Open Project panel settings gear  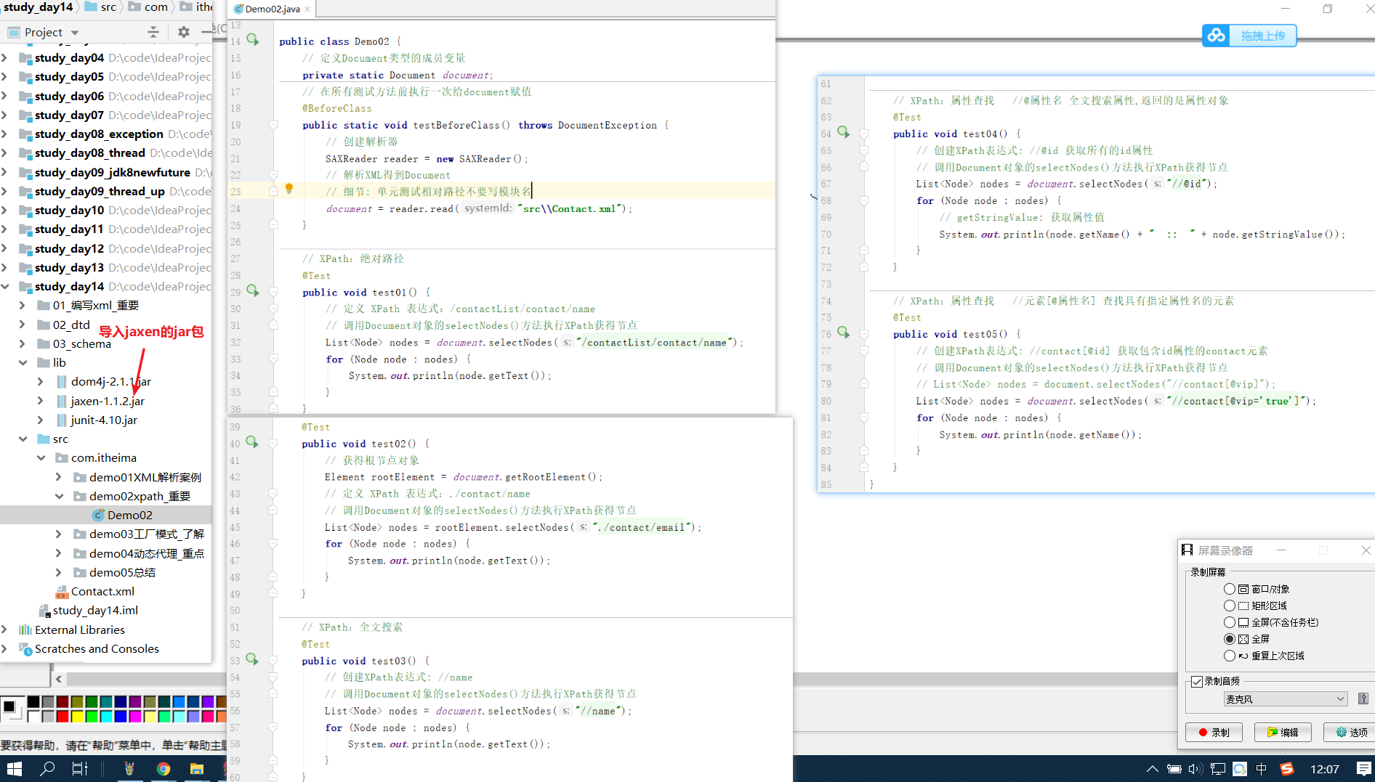[183, 32]
